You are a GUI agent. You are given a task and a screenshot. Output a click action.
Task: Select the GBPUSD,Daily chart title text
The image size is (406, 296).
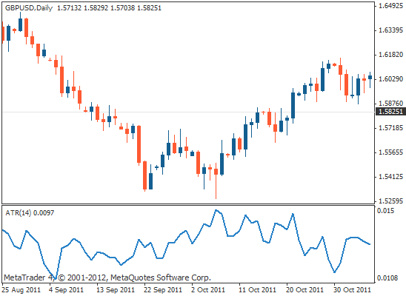pos(29,8)
